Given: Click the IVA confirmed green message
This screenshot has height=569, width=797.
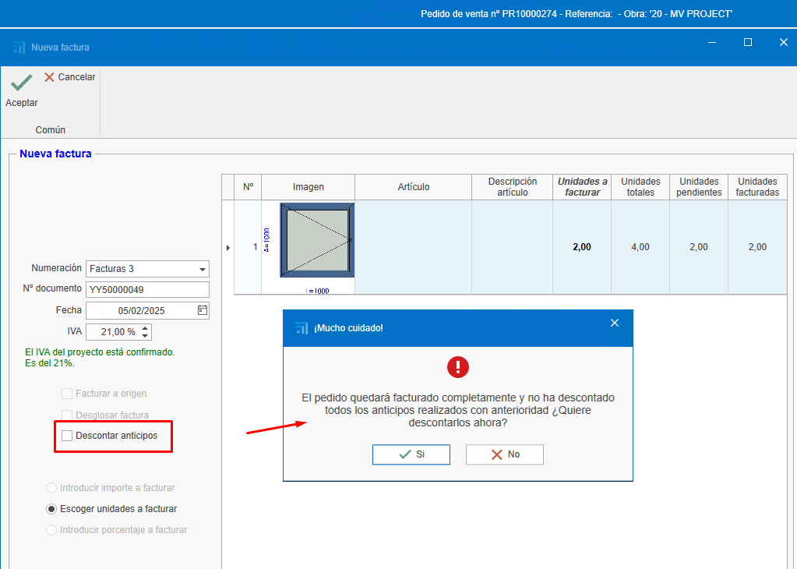Looking at the screenshot, I should click(x=100, y=358).
